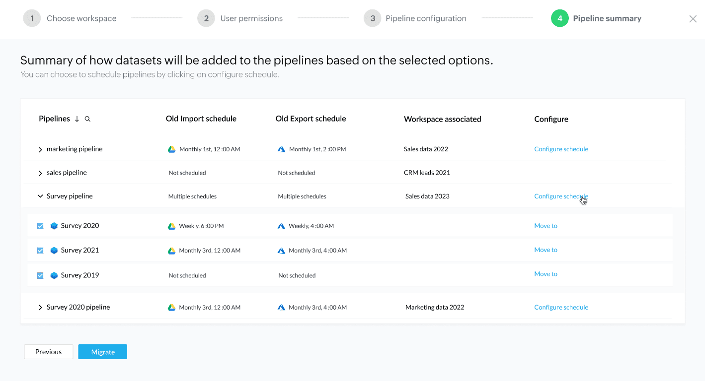Toggle the Survey 2019 checkbox

click(40, 275)
